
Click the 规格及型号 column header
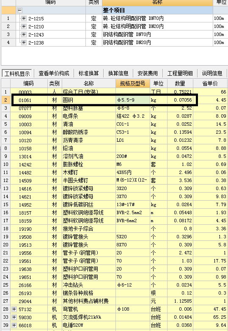click(133, 83)
